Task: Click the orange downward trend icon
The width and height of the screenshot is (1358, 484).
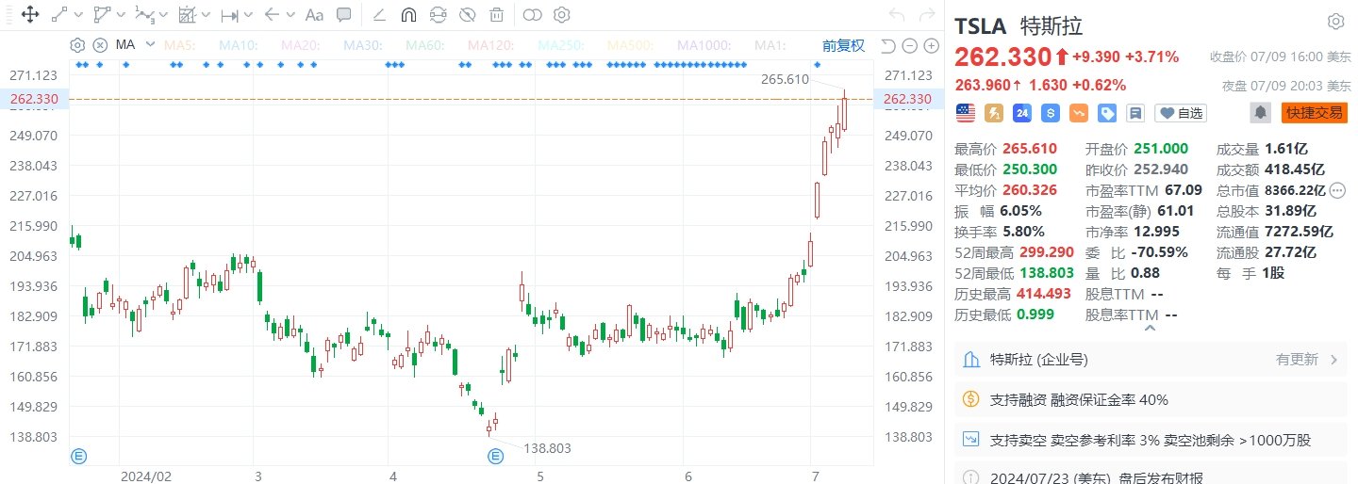Action: coord(1079,113)
